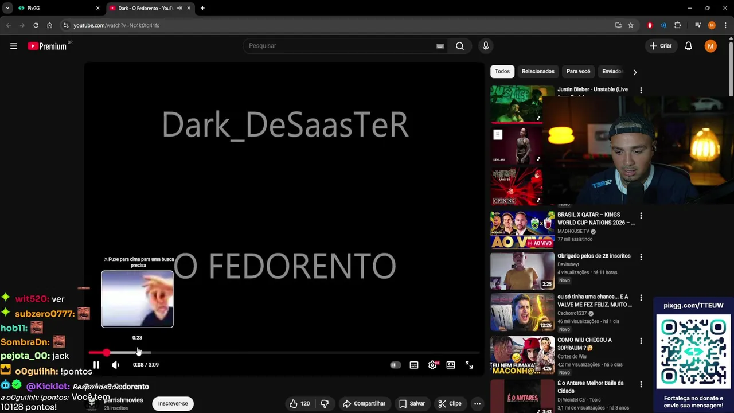Image resolution: width=734 pixels, height=413 pixels.
Task: Open Como Wiu Chegou a 30PRAUM title
Action: (584, 344)
